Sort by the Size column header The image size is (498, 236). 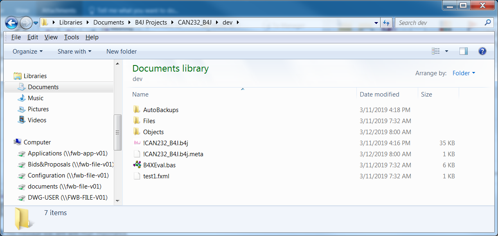coord(426,94)
